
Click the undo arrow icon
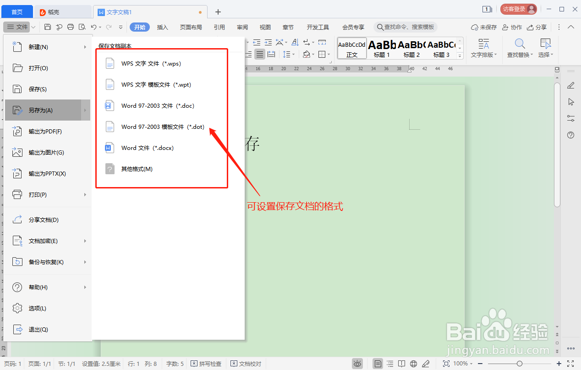93,27
